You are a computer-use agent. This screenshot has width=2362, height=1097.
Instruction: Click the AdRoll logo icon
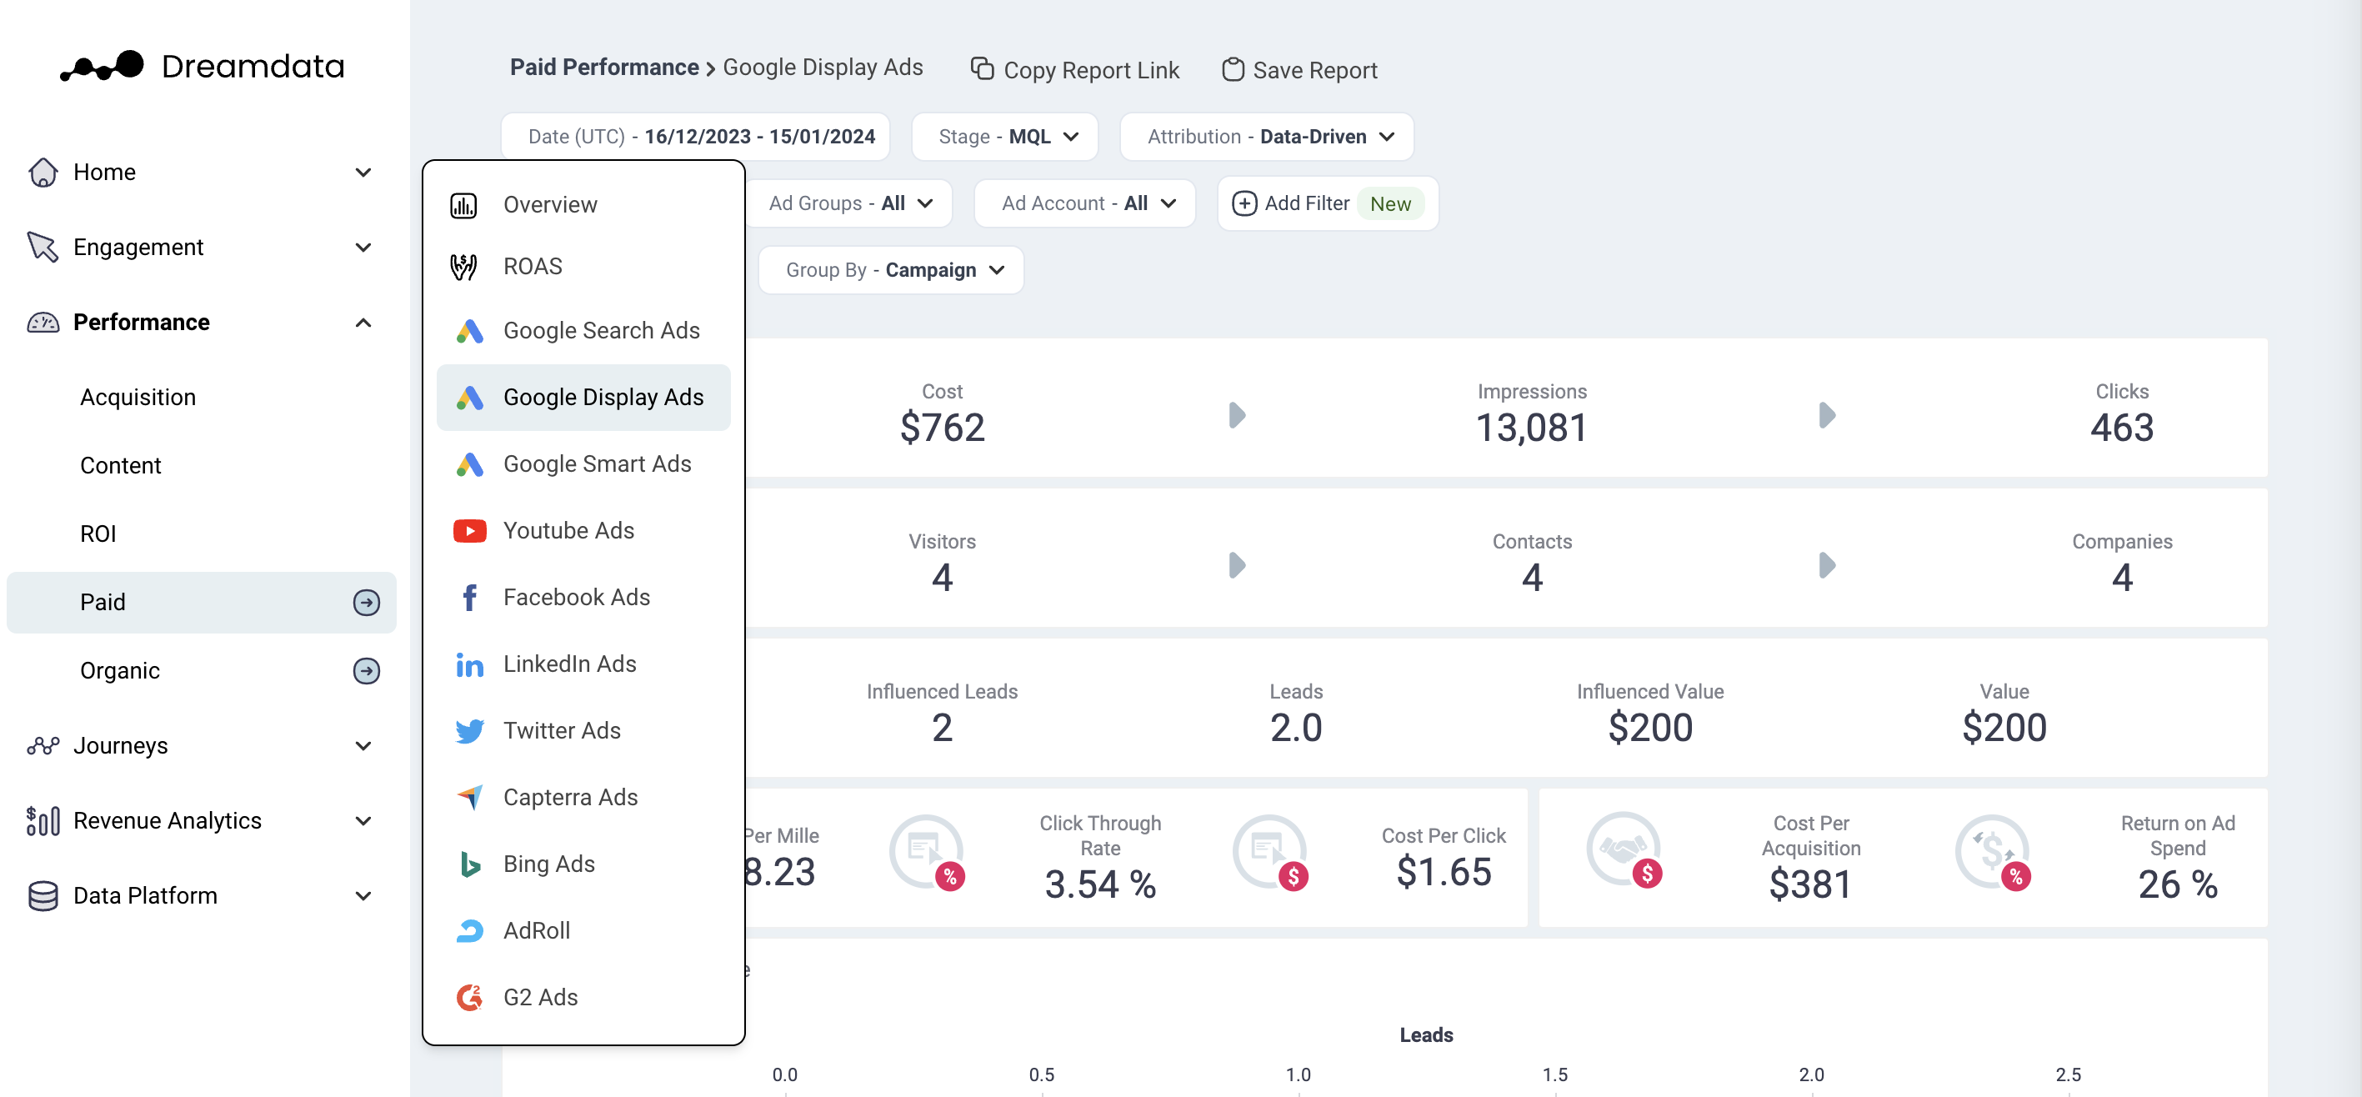469,931
